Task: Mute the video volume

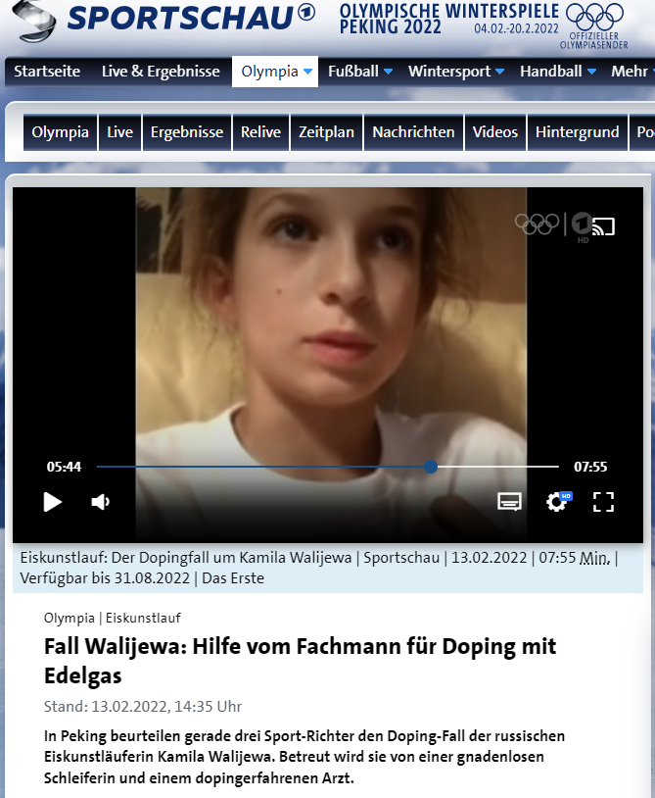Action: [x=101, y=502]
